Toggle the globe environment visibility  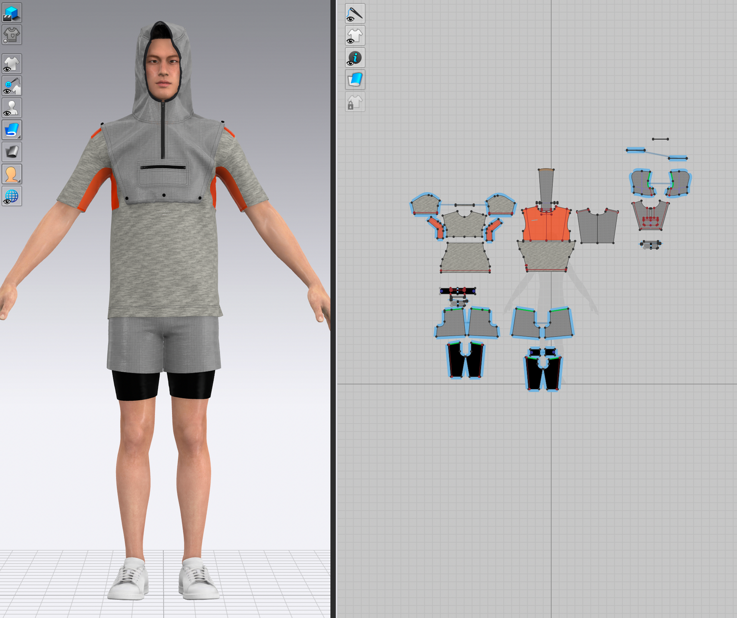(12, 196)
